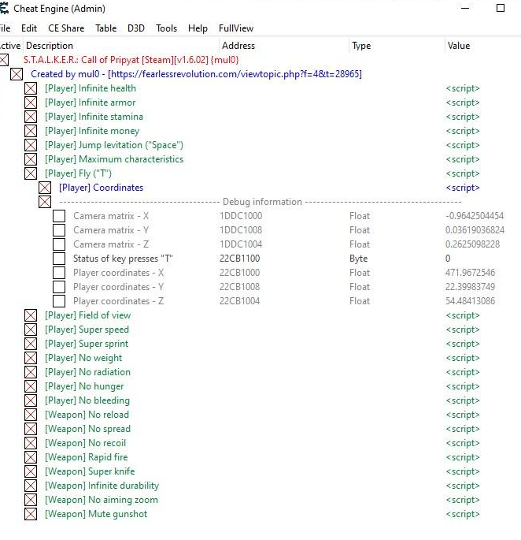Select value 471.9672546
521x540 pixels.
[x=470, y=273]
